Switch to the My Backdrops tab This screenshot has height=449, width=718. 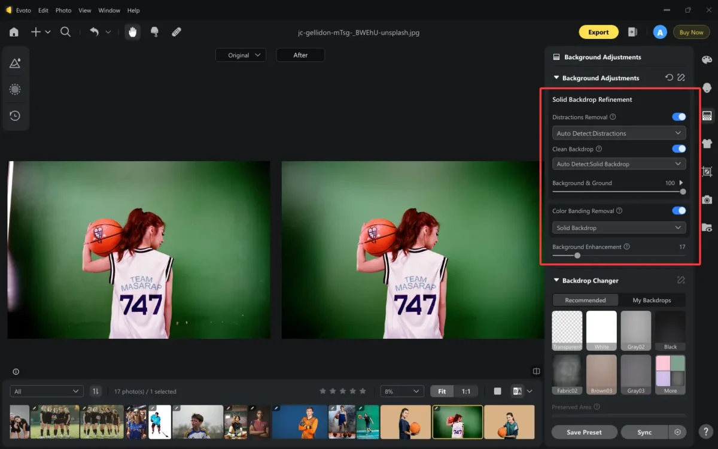[652, 300]
